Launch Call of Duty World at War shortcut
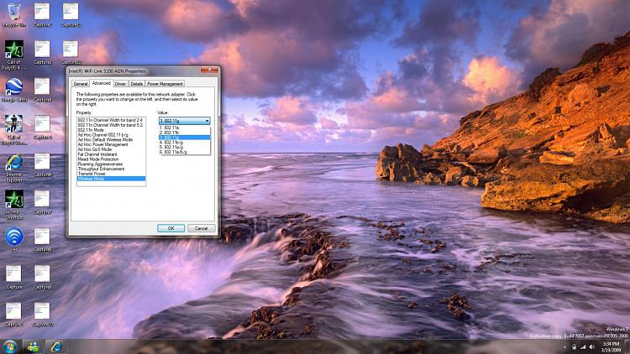Screen dimensions: 630x354 tap(14, 129)
